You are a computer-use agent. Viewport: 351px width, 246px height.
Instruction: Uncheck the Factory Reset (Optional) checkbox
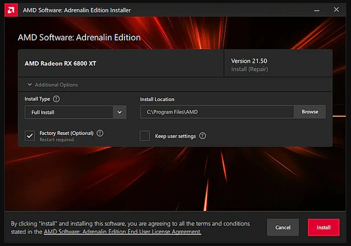pyautogui.click(x=30, y=136)
